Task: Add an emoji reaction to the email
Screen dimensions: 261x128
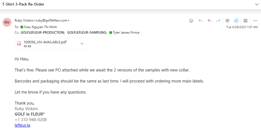Action: (x=191, y=21)
